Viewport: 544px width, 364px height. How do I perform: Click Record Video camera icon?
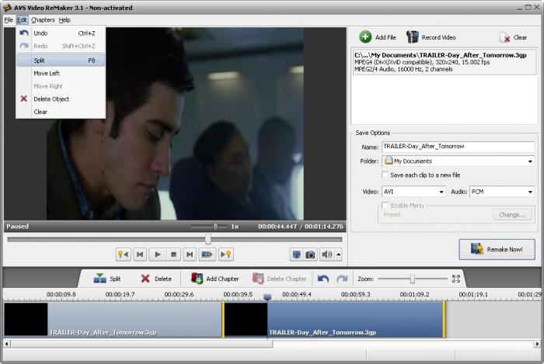(413, 36)
